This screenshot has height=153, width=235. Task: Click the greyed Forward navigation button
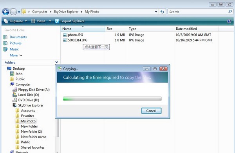pos(13,12)
